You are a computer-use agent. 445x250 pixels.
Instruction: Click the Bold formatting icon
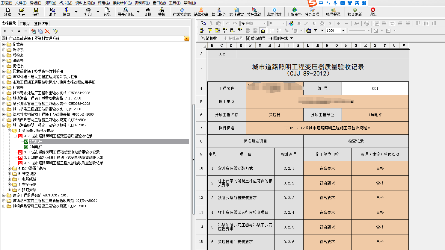click(x=299, y=23)
